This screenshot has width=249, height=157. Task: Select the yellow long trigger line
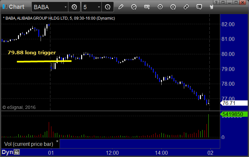click(44, 61)
